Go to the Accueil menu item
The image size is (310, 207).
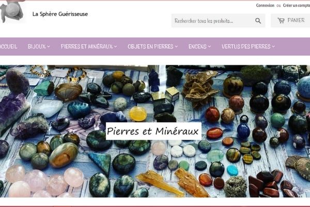click(x=8, y=47)
